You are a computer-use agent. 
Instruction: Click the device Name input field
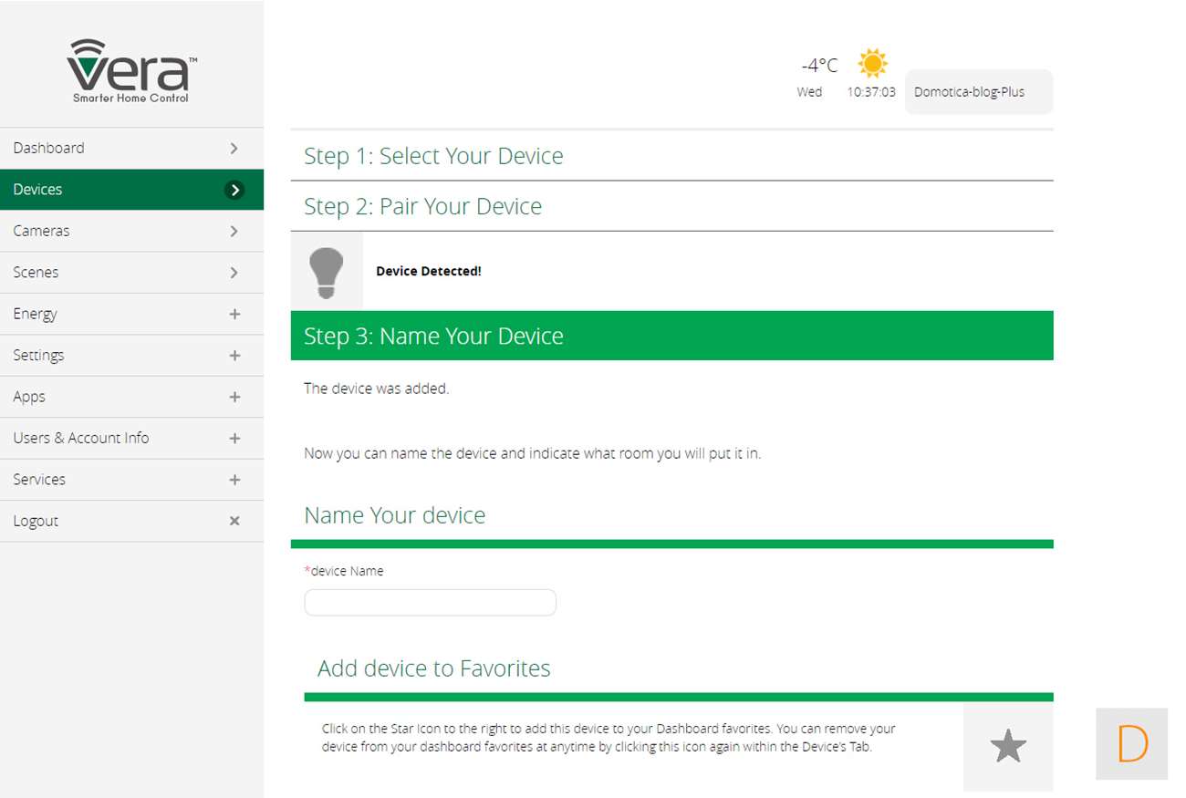(430, 603)
